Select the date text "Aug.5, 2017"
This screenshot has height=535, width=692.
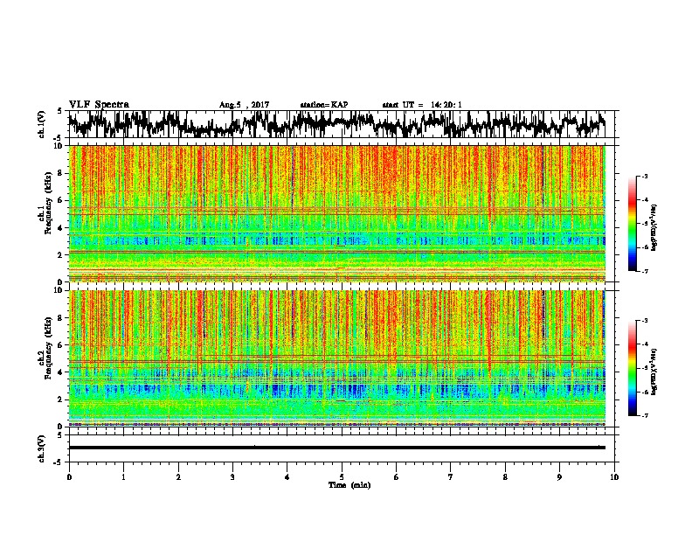pos(244,105)
